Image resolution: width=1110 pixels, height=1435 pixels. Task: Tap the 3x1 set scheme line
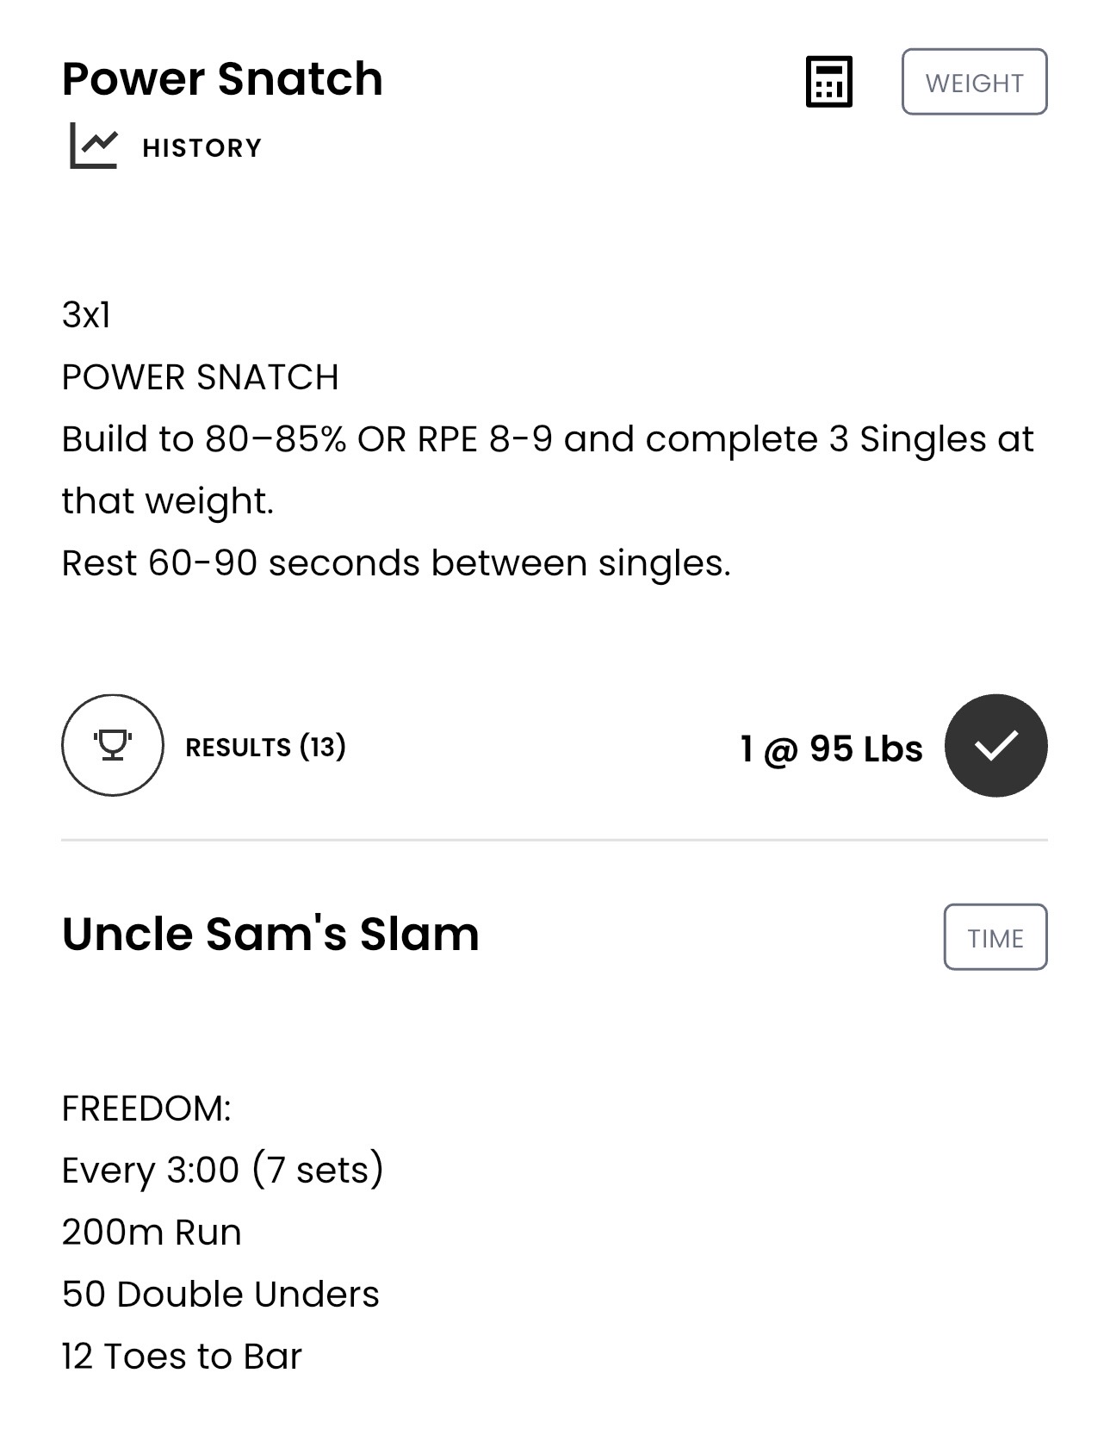86,315
